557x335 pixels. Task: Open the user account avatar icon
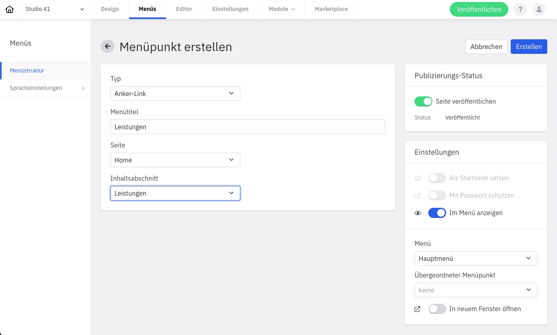[539, 9]
